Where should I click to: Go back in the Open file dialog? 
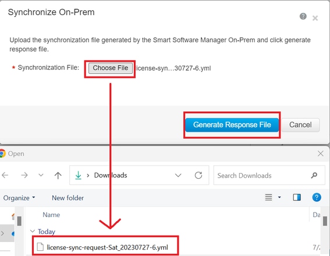(x=5, y=175)
